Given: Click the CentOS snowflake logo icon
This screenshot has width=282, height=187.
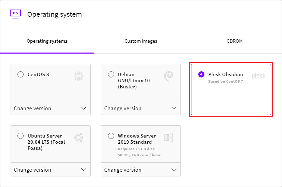Looking at the screenshot, I should click(x=78, y=76).
